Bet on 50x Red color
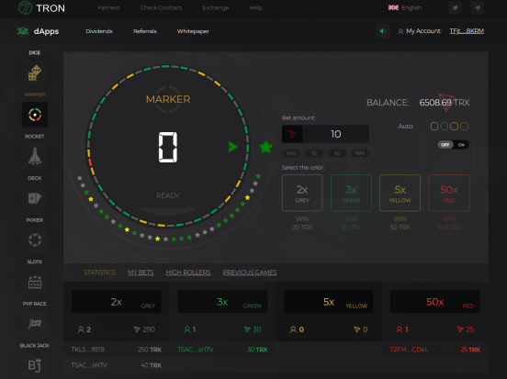The image size is (507, 379). 449,193
